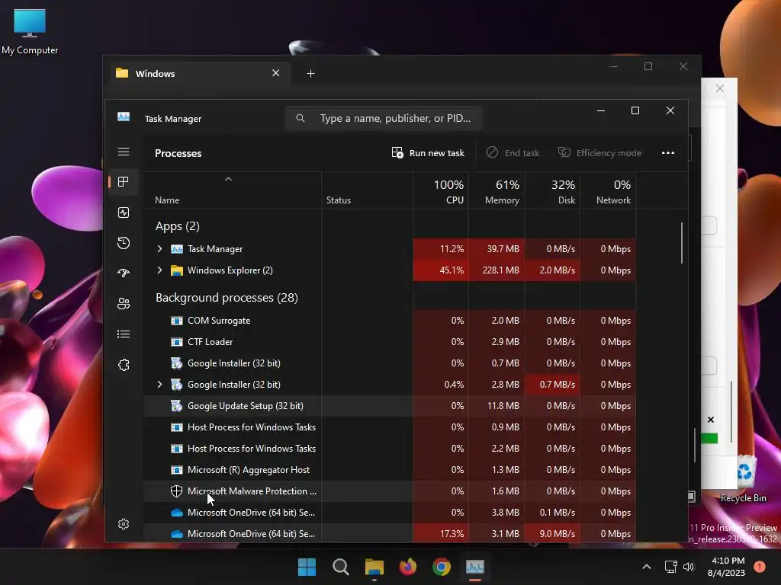Screen dimensions: 781x585
Task: Open the App history icon in sidebar
Action: 124,243
